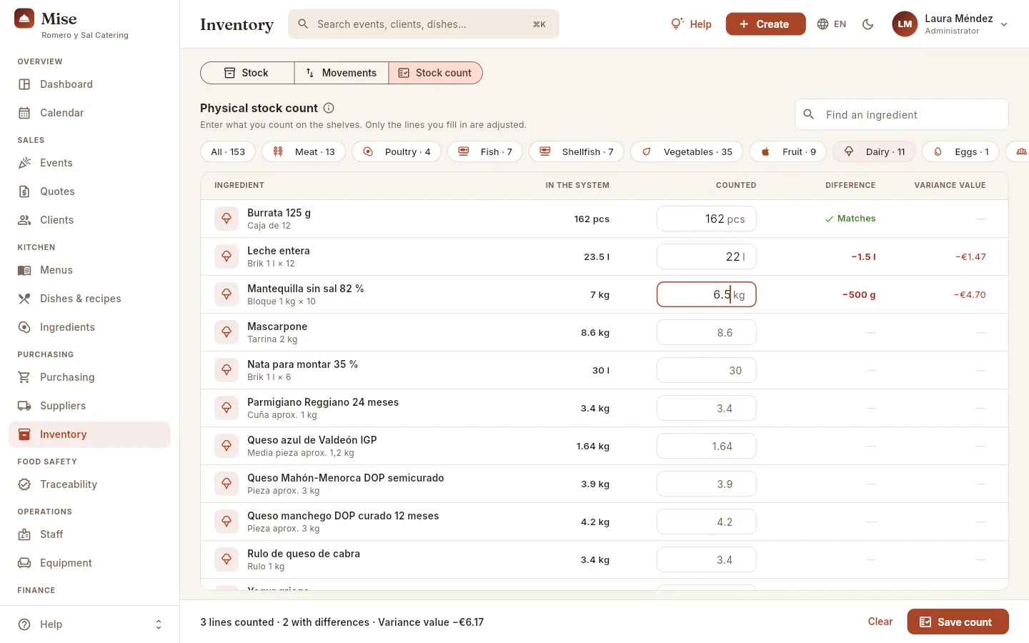Expand the sidebar Help menu chevrons

coord(159,624)
